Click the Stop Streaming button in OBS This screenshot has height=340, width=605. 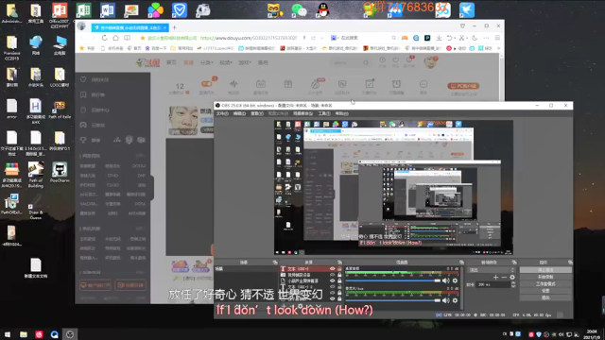coord(545,270)
